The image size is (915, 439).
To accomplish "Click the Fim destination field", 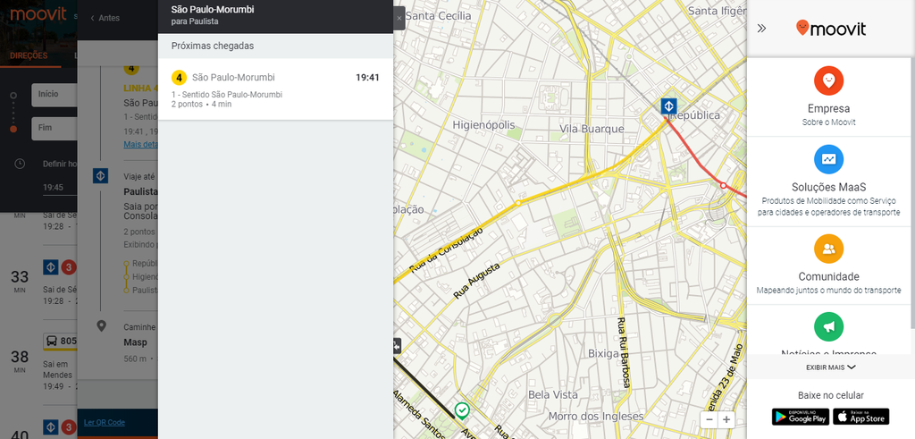I will point(55,129).
